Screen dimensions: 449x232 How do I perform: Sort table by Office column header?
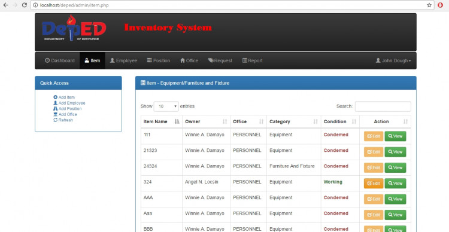click(248, 121)
